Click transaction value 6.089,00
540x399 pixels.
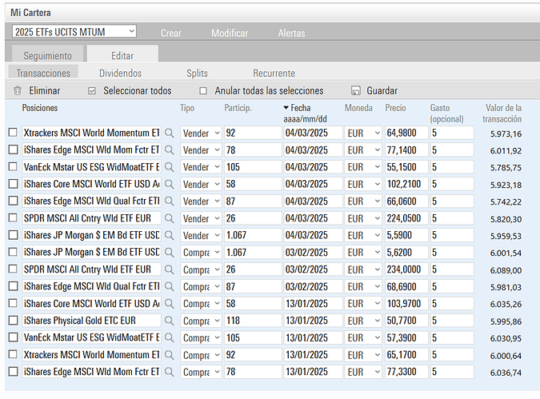point(506,270)
